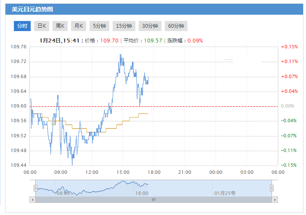Image resolution: width=306 pixels, height=215 pixels.
Task: Open the 周K weekly chart
Action: [x=60, y=26]
